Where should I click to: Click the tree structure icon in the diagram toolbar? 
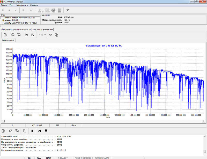pyautogui.click(x=57, y=35)
